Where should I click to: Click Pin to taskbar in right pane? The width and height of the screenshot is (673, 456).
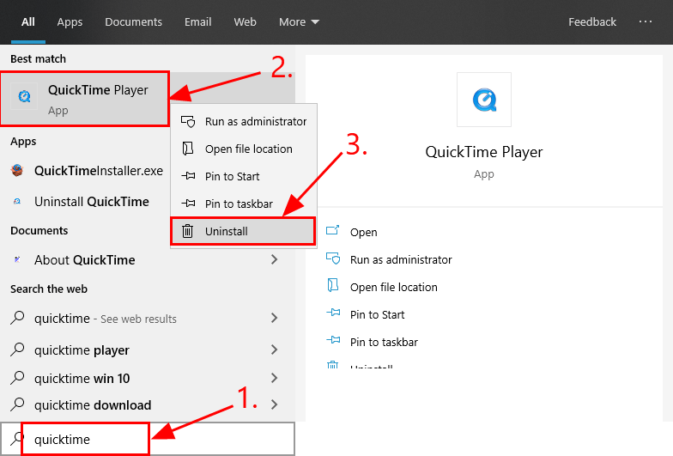(x=384, y=342)
